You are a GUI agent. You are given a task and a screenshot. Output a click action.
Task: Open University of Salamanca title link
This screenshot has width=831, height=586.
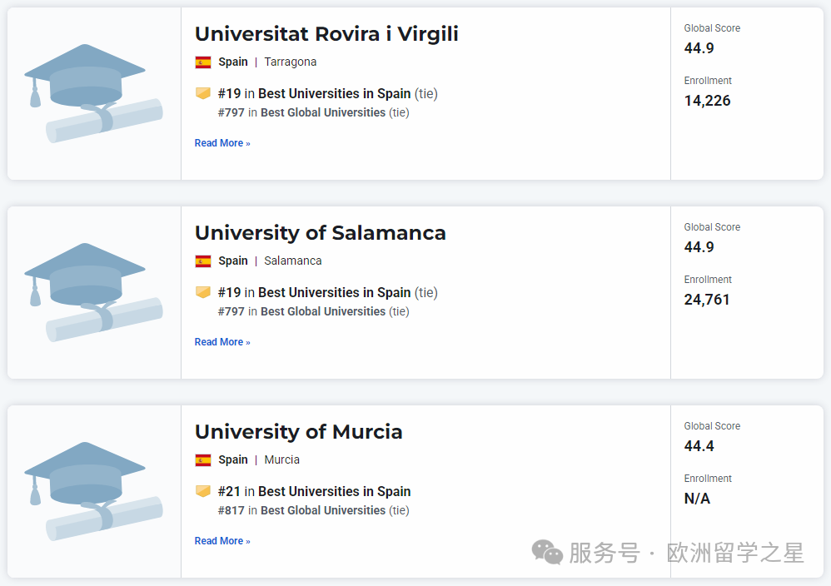[x=320, y=233]
